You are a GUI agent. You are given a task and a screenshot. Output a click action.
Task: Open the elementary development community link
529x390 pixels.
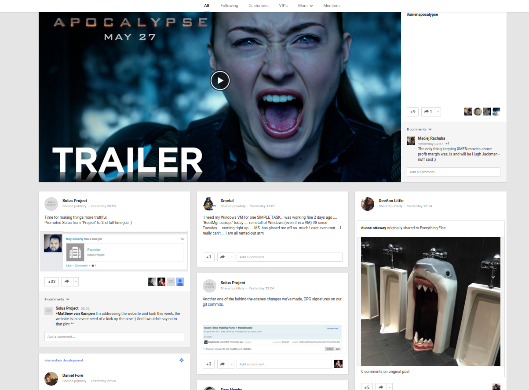tap(64, 360)
